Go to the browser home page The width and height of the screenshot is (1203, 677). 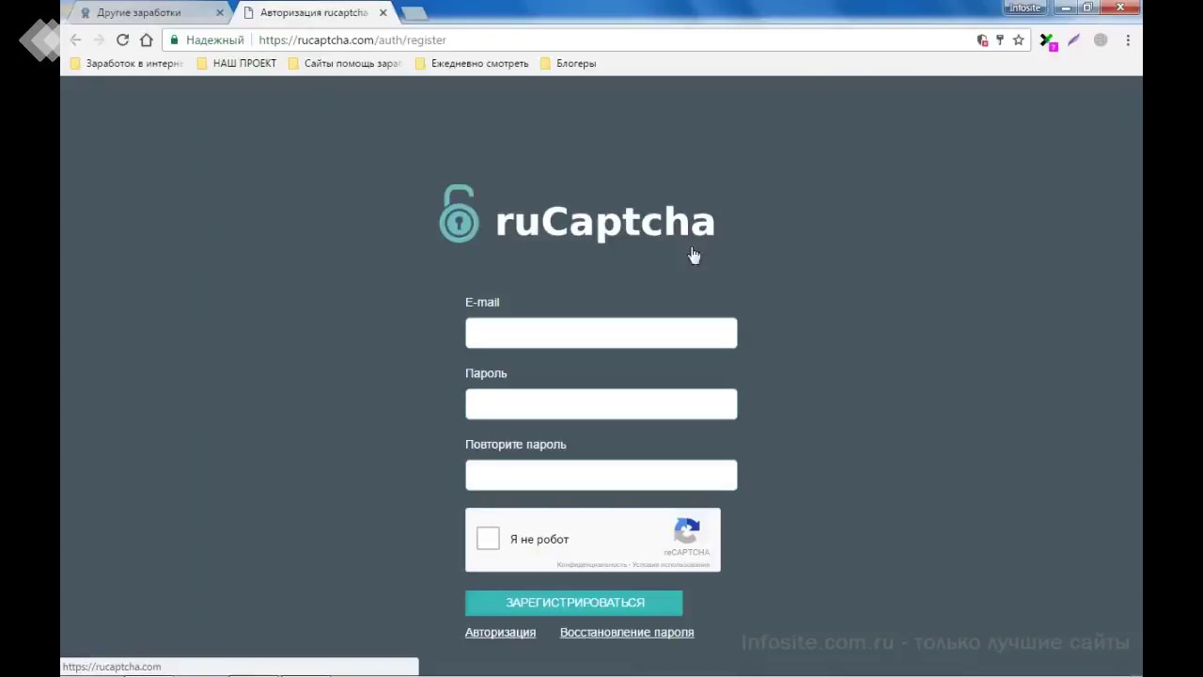click(x=147, y=40)
